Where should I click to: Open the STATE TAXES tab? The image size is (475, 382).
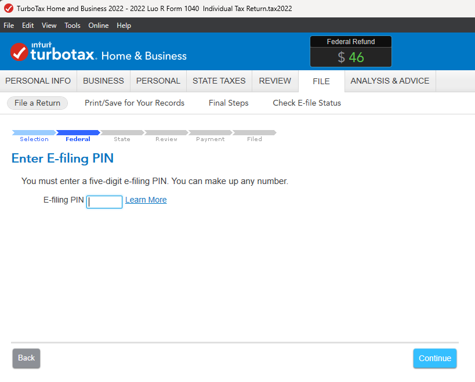click(219, 81)
